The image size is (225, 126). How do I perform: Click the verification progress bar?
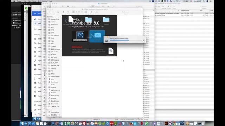[x=126, y=40]
